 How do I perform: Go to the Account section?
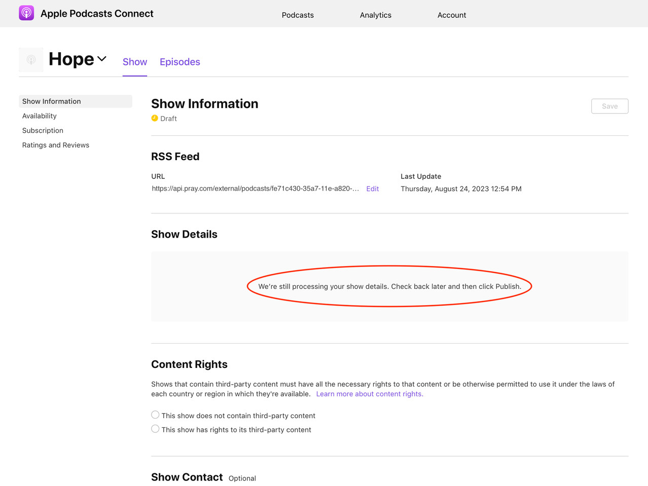[x=451, y=15]
